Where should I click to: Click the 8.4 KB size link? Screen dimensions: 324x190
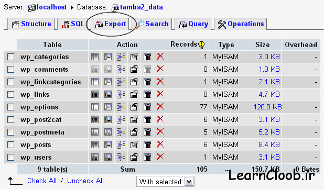269,144
